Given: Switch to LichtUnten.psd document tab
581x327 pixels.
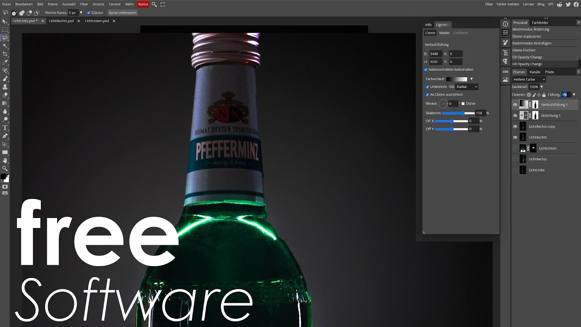Looking at the screenshot, I should pos(97,21).
